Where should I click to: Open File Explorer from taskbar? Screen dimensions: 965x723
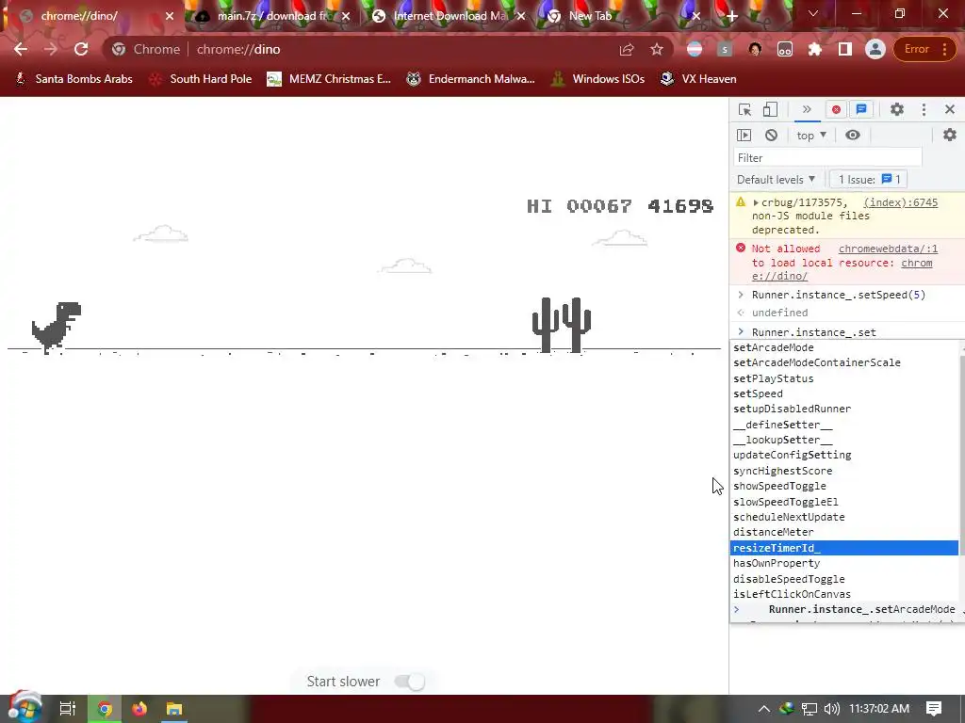174,709
